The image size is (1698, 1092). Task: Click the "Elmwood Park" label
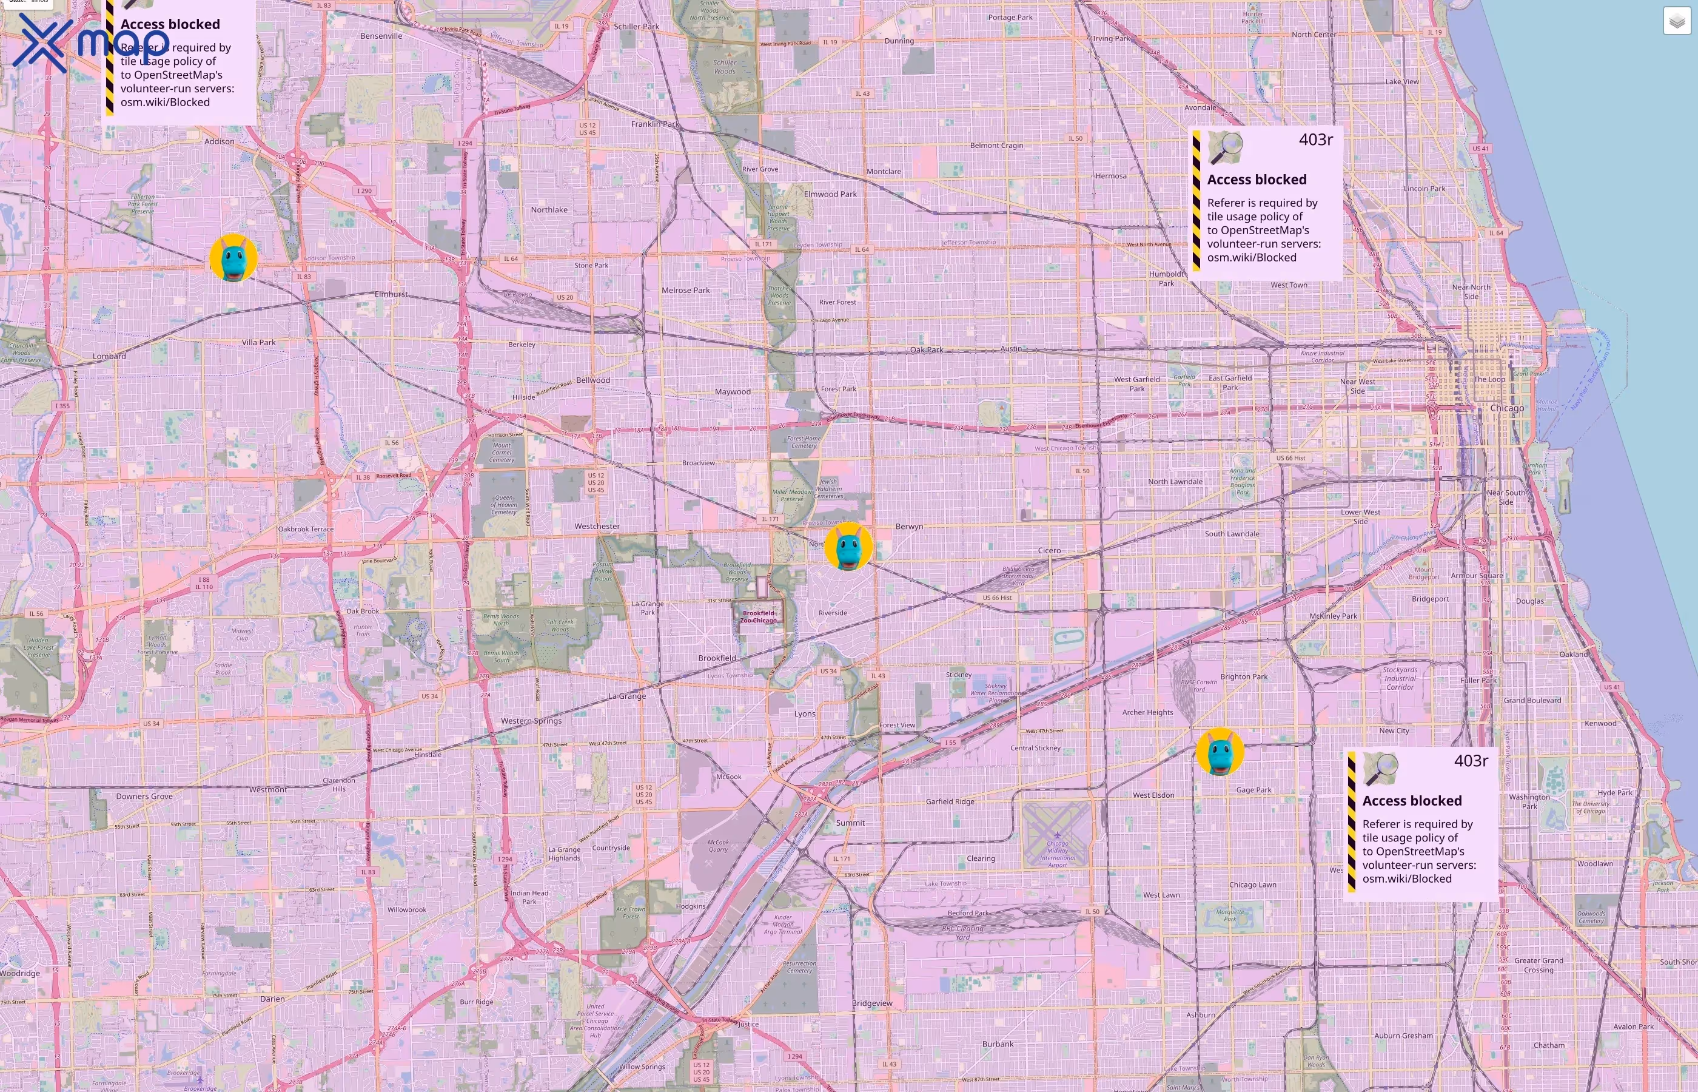coord(831,194)
